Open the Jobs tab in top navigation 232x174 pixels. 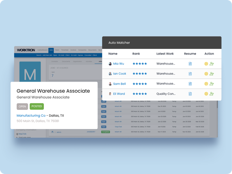point(51,50)
